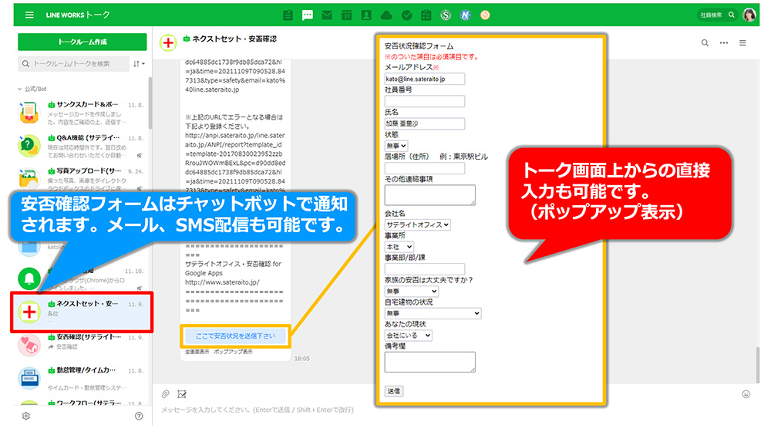This screenshot has height=432, width=771.
Task: Click the ネクストセット・安否確認 chat title
Action: (x=234, y=39)
